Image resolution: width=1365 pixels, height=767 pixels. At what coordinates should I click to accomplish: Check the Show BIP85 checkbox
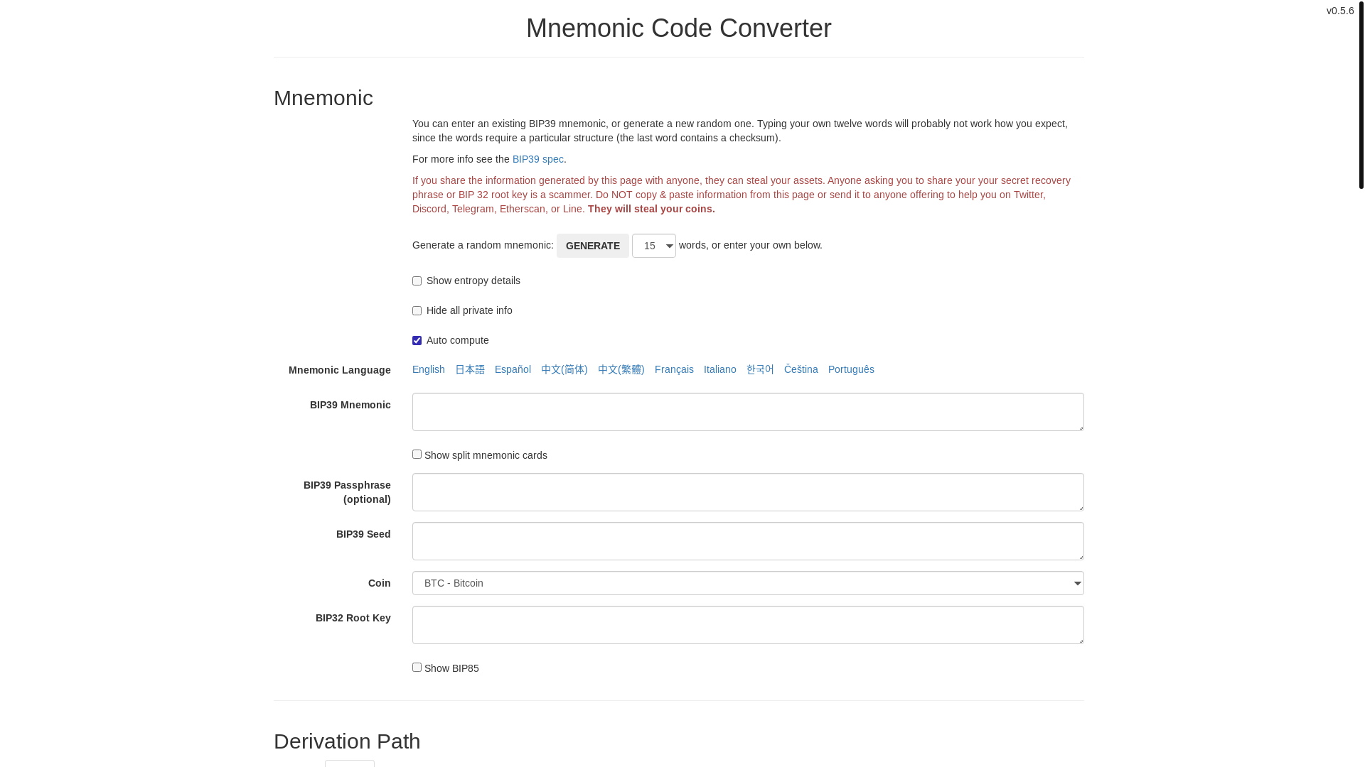pos(417,668)
